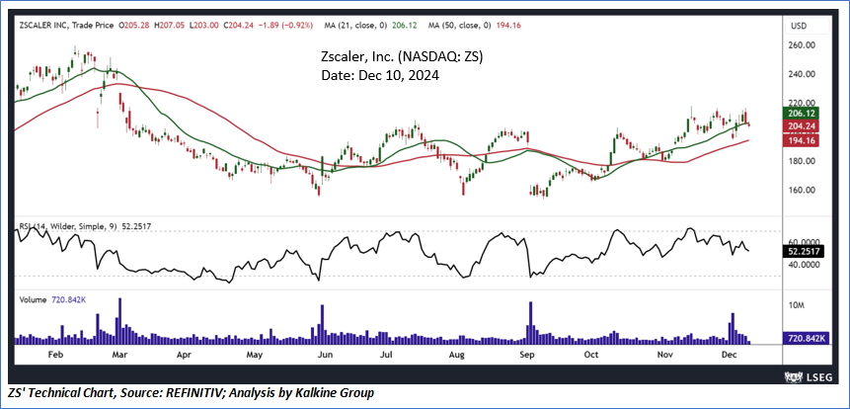850x409 pixels.
Task: Click the Sep date axis label
Action: (527, 355)
